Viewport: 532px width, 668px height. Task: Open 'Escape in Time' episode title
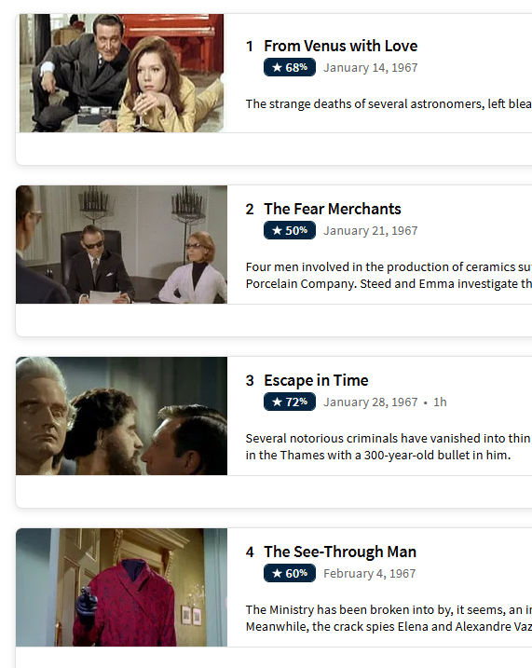[x=316, y=380]
